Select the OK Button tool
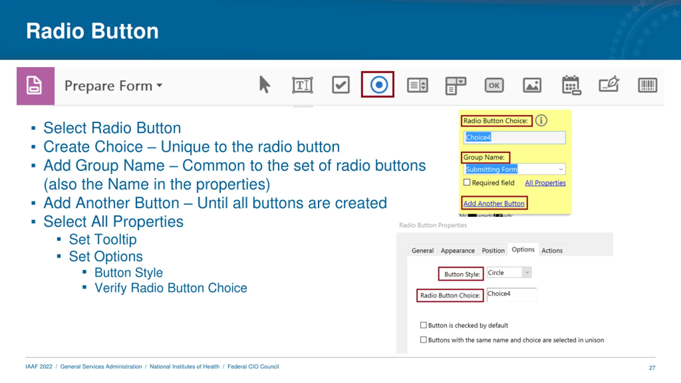This screenshot has width=681, height=383. (x=494, y=85)
